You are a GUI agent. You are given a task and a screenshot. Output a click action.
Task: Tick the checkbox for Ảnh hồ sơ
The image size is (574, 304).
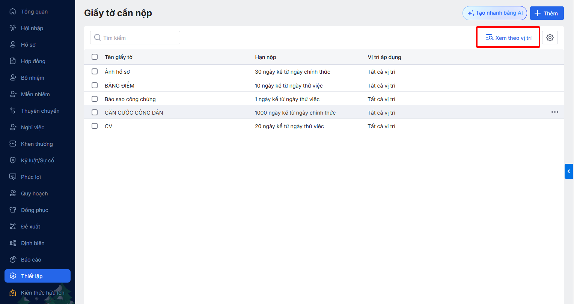[95, 71]
